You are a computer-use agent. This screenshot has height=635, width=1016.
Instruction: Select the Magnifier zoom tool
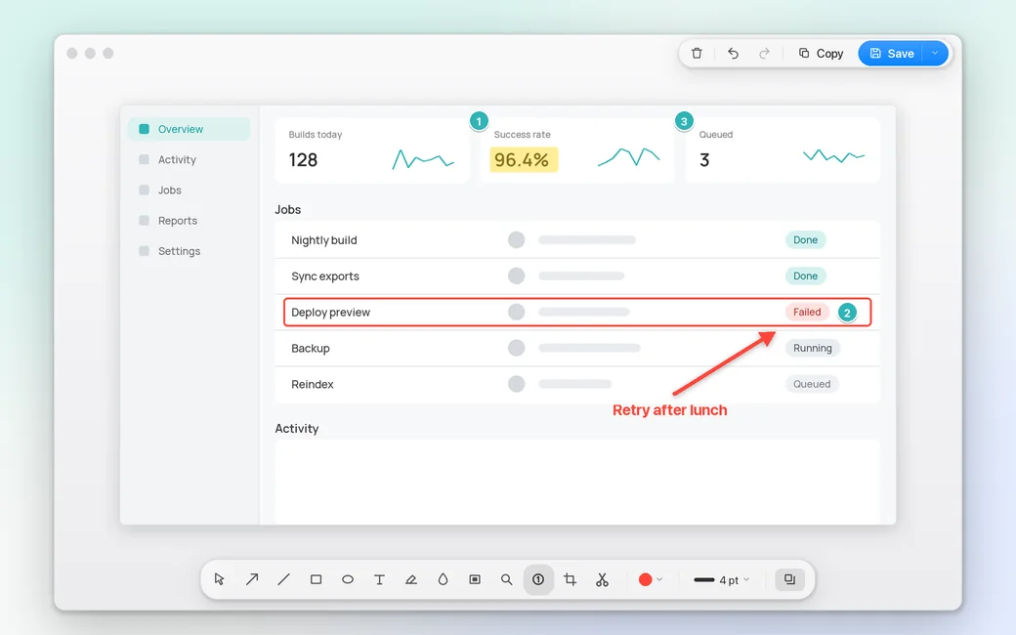click(506, 579)
